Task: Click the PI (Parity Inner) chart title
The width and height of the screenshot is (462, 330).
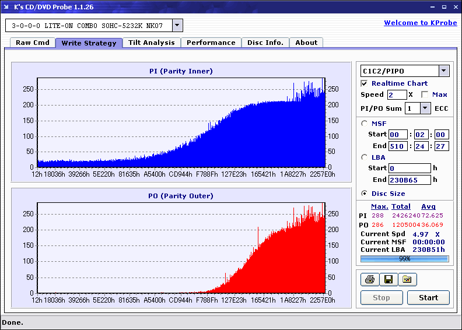Action: point(181,71)
